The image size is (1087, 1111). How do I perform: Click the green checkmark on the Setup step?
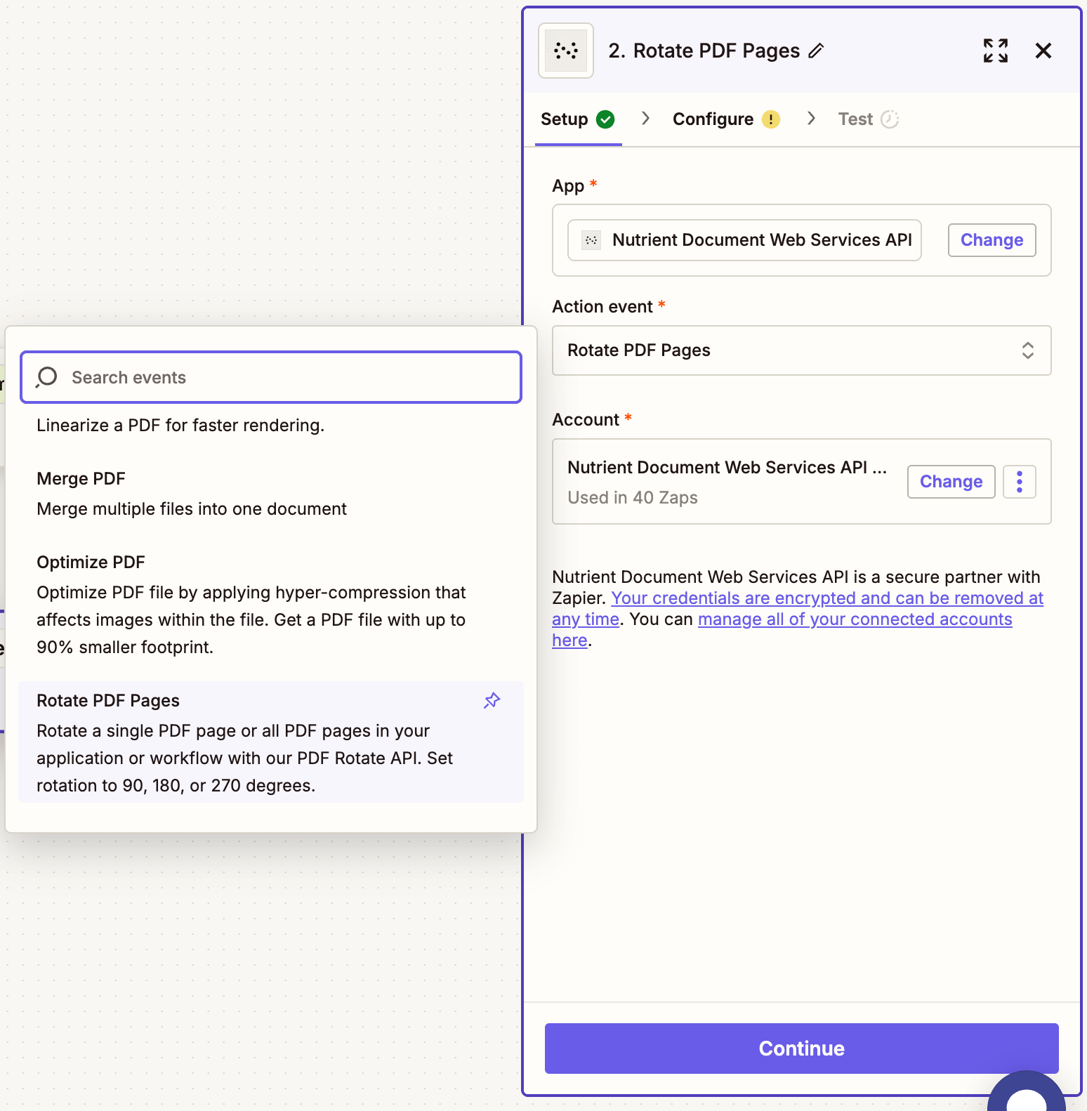pyautogui.click(x=606, y=119)
